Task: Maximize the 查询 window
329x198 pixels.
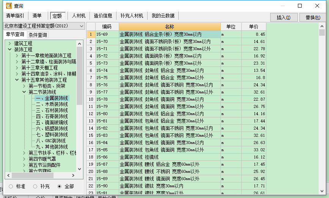Action: pos(300,6)
